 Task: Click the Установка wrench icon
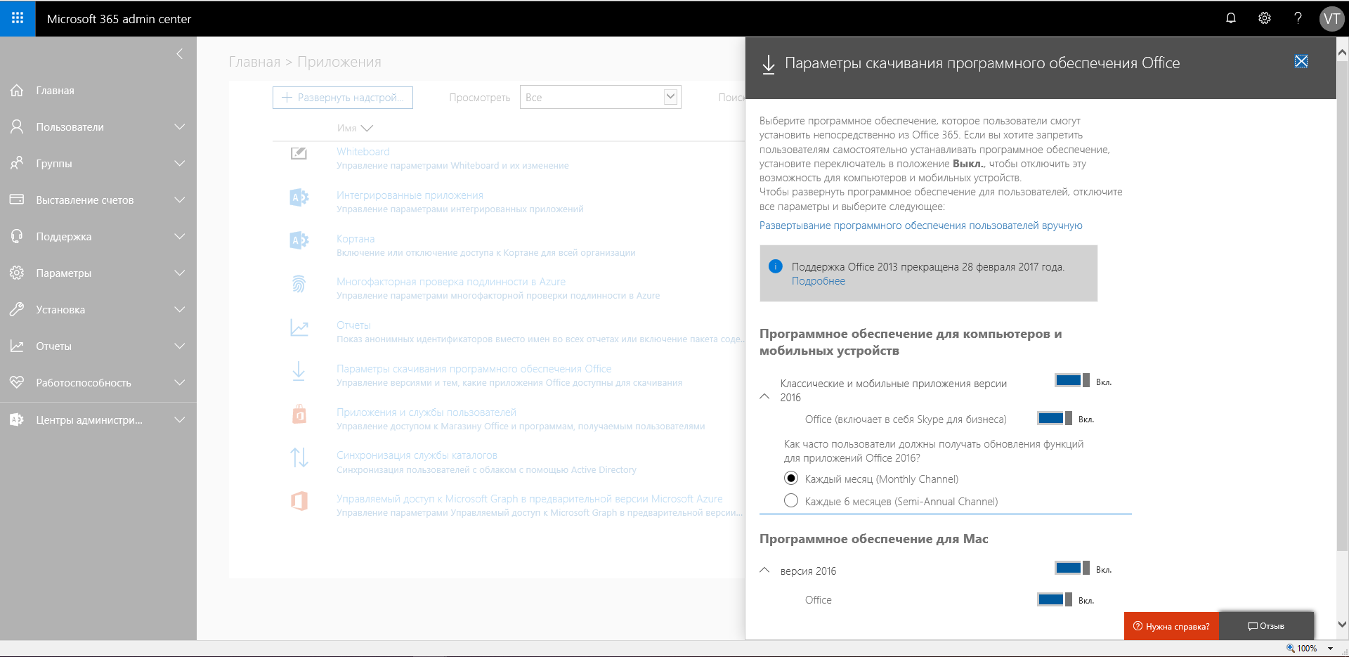coord(17,309)
